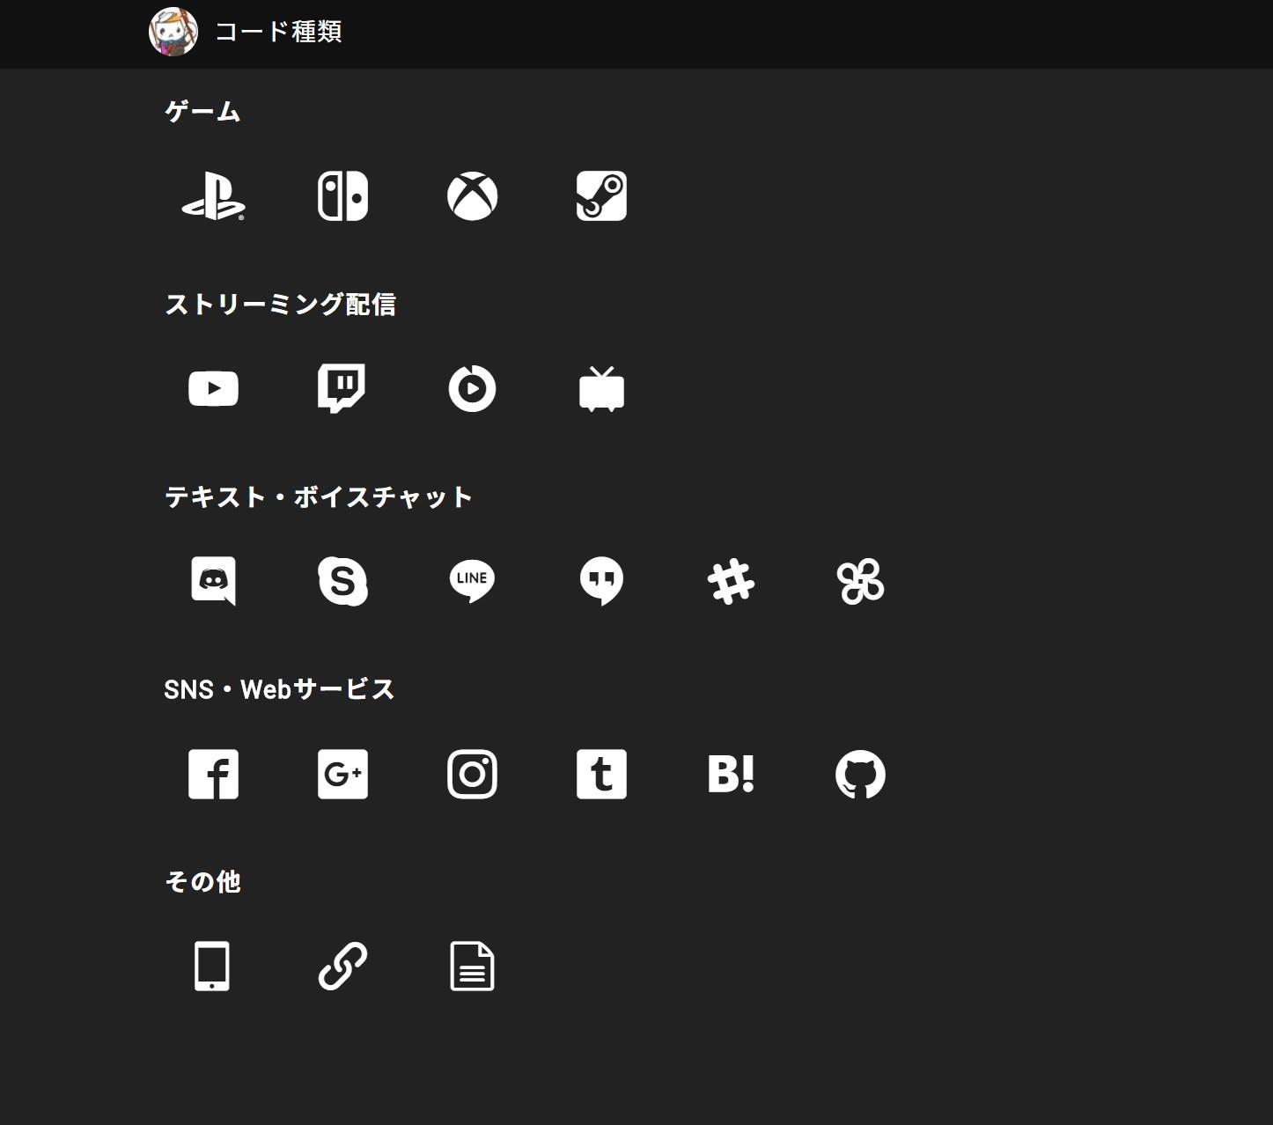
Task: Select the flower-shaped chat icon
Action: (860, 581)
